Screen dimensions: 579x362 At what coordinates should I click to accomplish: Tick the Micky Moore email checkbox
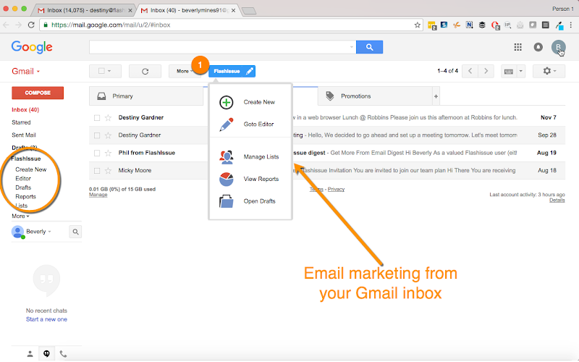pyautogui.click(x=97, y=171)
